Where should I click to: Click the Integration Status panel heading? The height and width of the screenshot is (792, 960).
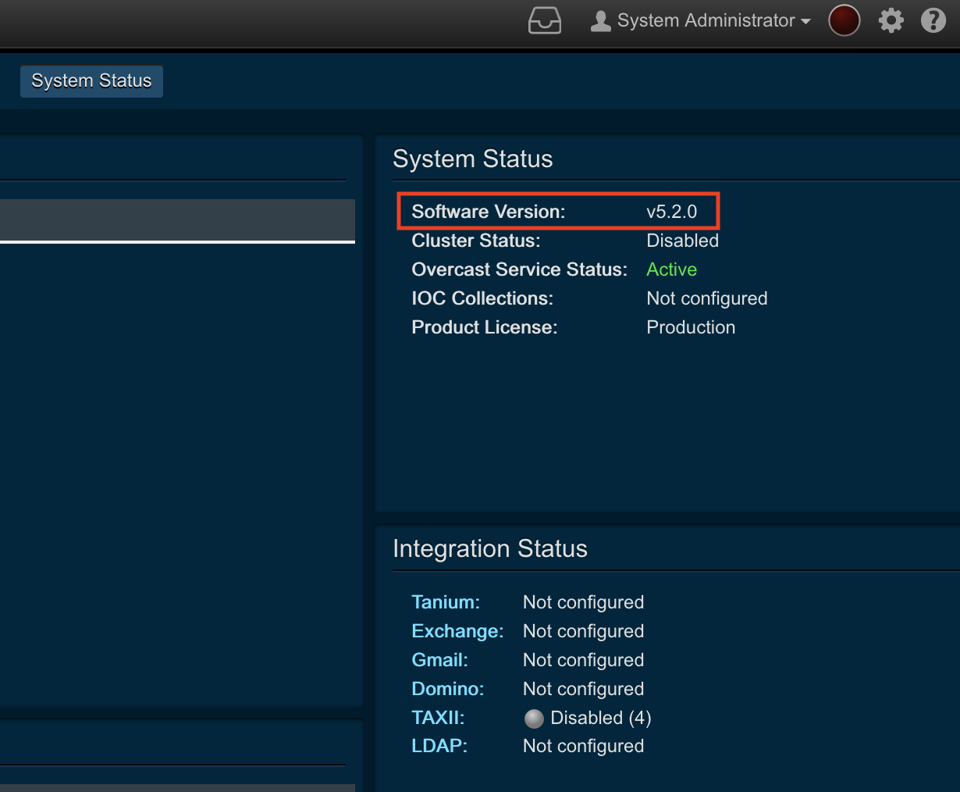(x=489, y=549)
